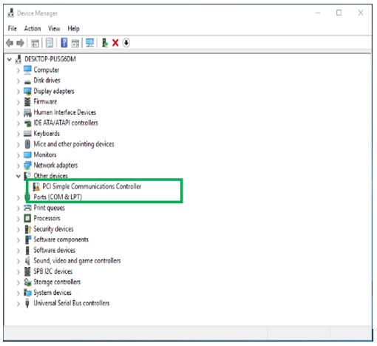Viewport: 377px width, 346px height.
Task: Expand the Disk drives chevron
Action: click(x=18, y=81)
